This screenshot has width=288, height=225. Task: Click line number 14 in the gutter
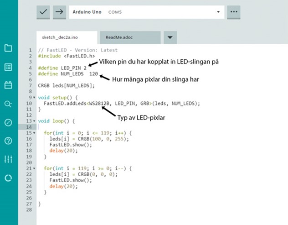[x=29, y=127]
